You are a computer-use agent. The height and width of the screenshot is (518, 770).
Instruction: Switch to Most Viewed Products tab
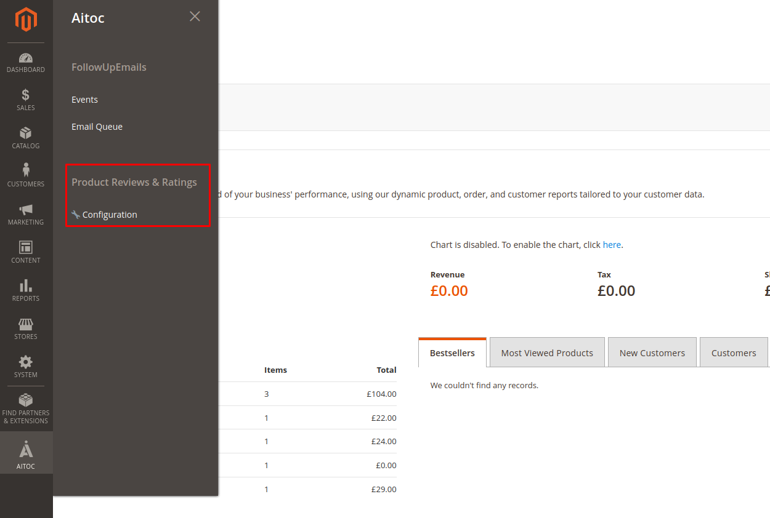(x=547, y=353)
